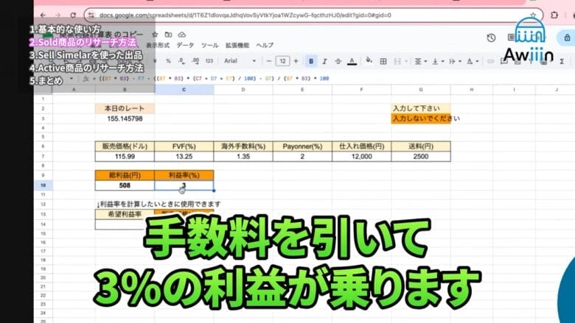Select the 販売価格(ドル) header cell

tap(125, 146)
